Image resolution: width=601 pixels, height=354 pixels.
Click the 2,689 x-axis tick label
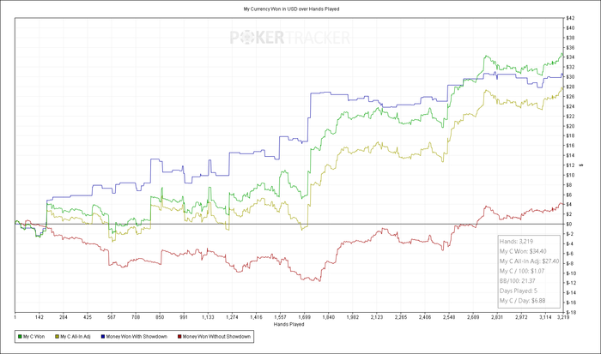pyautogui.click(x=473, y=317)
